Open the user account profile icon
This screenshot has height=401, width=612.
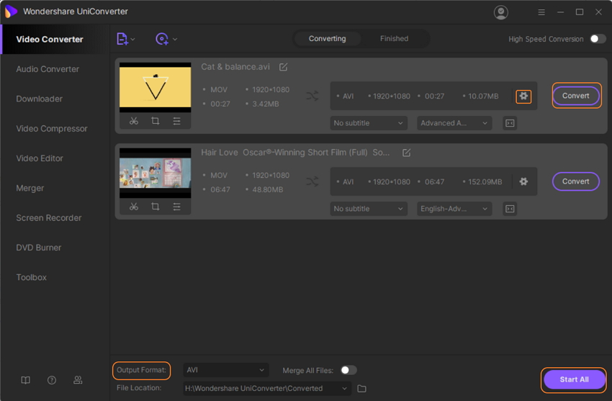coord(501,12)
